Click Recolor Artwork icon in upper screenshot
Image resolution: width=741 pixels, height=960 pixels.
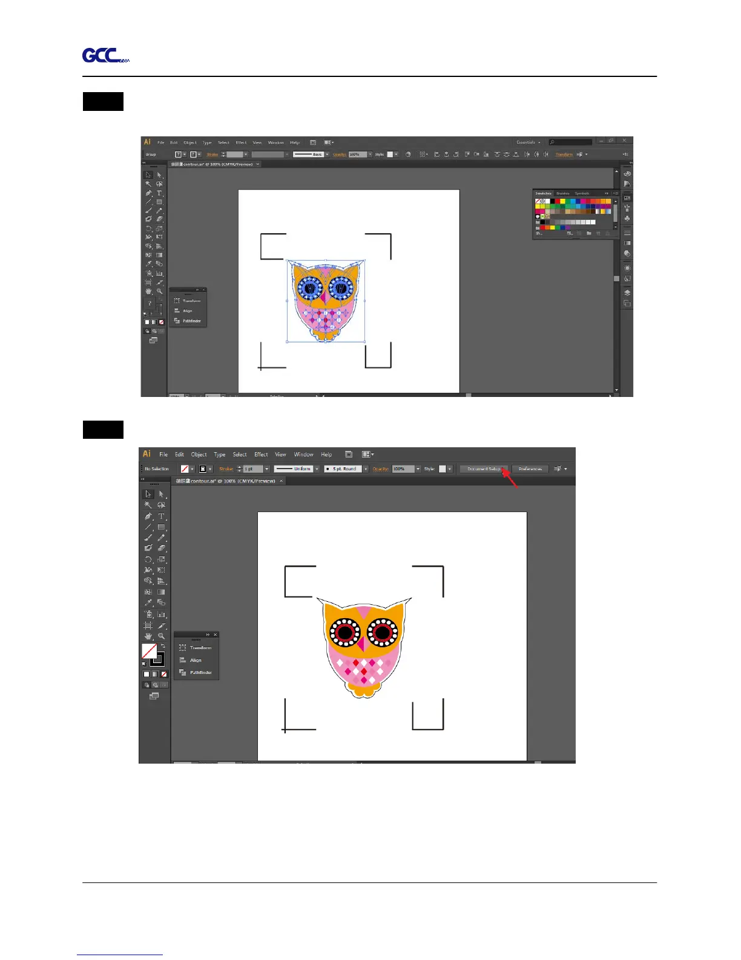coord(408,155)
